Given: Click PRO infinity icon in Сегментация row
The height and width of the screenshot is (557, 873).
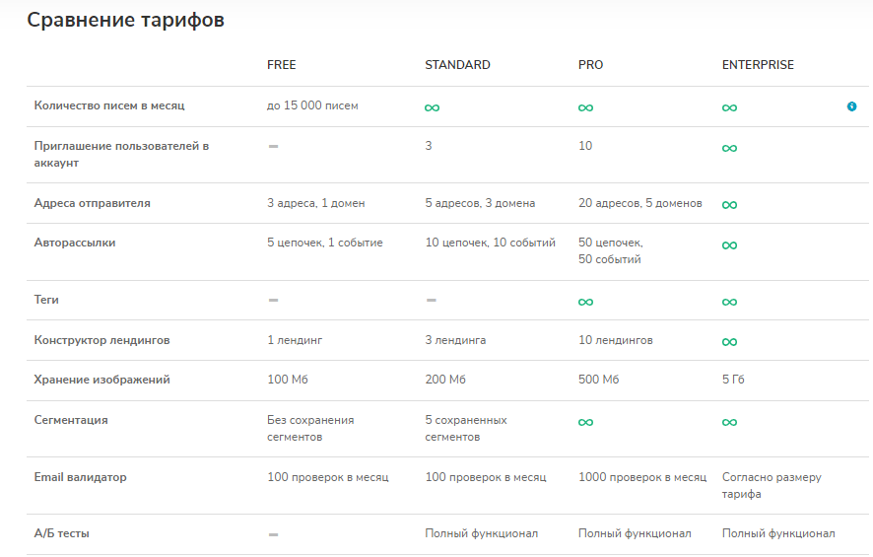Looking at the screenshot, I should (585, 422).
